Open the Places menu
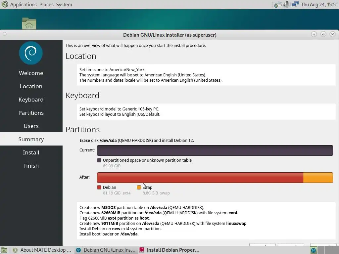This screenshot has width=339, height=254. point(46,5)
